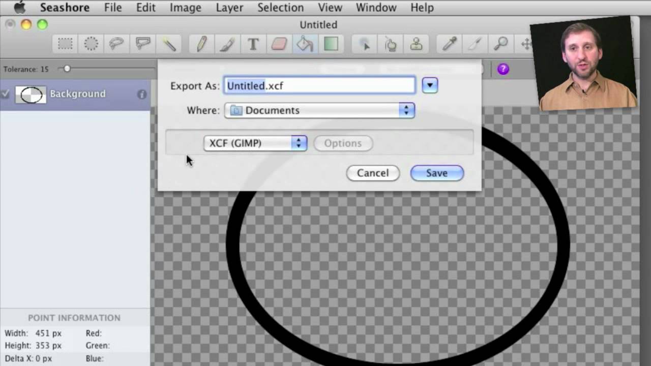Screen dimensions: 651x366
Task: Open the Layer menu
Action: tap(229, 8)
